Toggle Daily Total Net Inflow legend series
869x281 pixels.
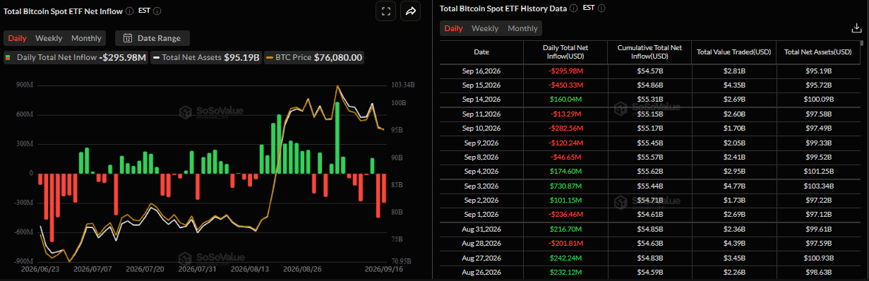point(76,57)
